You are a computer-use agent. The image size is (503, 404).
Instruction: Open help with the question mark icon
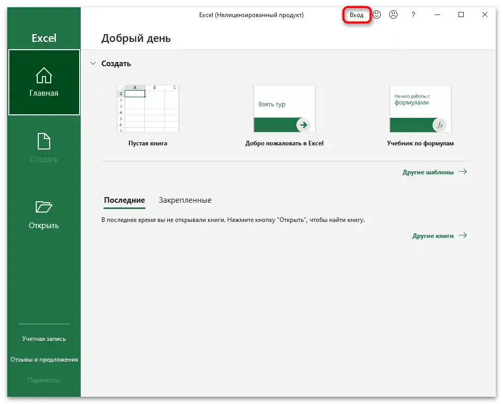(413, 15)
